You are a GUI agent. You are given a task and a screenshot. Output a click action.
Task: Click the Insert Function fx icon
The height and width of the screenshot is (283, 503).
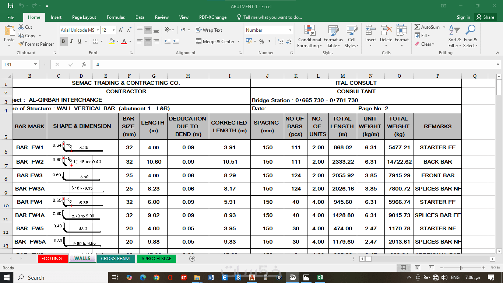[x=84, y=64]
